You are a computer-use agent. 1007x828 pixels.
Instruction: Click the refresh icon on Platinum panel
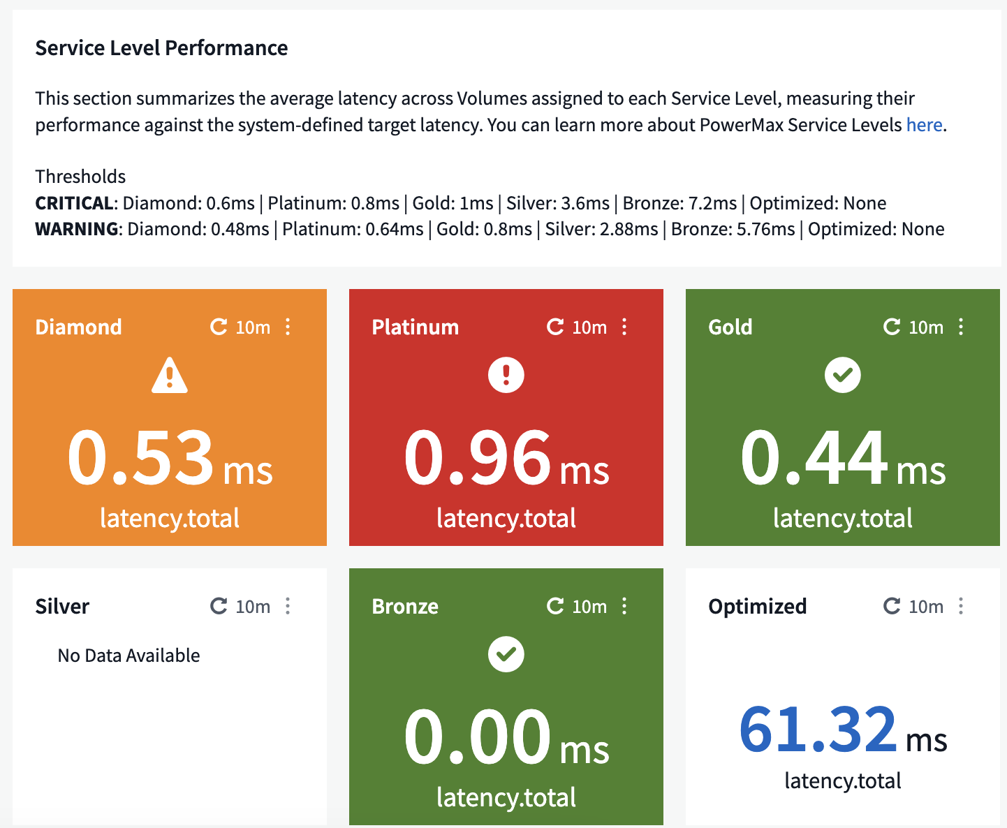pyautogui.click(x=555, y=327)
